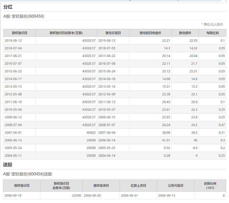Select ex-dividend date 2019-06-13

coord(107,41)
